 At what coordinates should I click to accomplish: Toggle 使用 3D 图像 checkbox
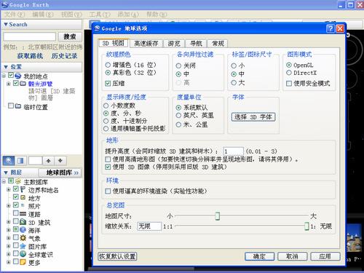[108, 167]
